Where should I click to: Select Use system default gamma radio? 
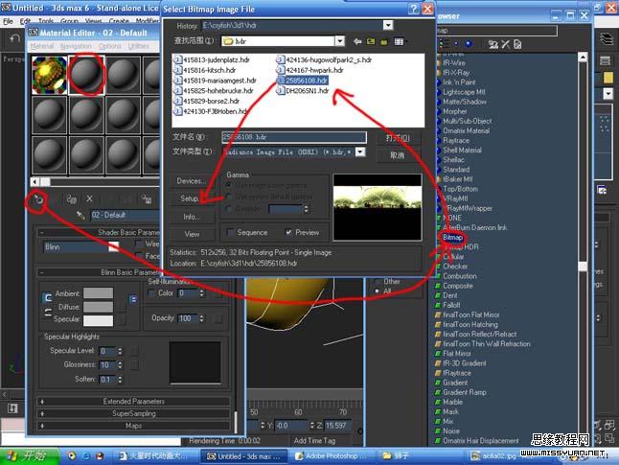pos(228,197)
